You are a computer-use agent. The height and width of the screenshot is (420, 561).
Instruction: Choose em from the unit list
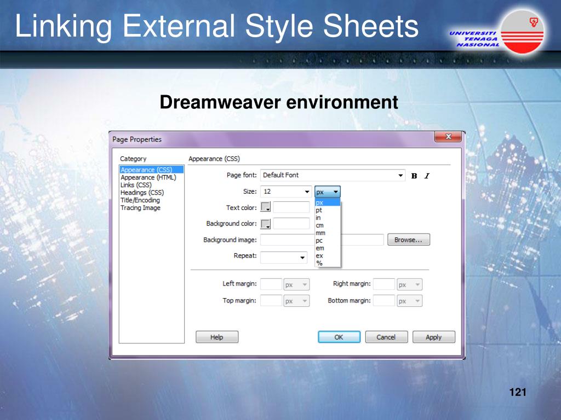pos(328,248)
